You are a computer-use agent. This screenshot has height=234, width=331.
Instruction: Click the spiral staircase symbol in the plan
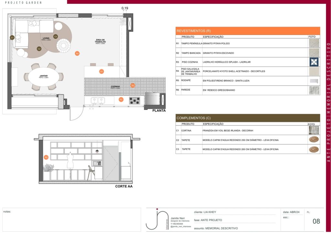[x=64, y=46]
